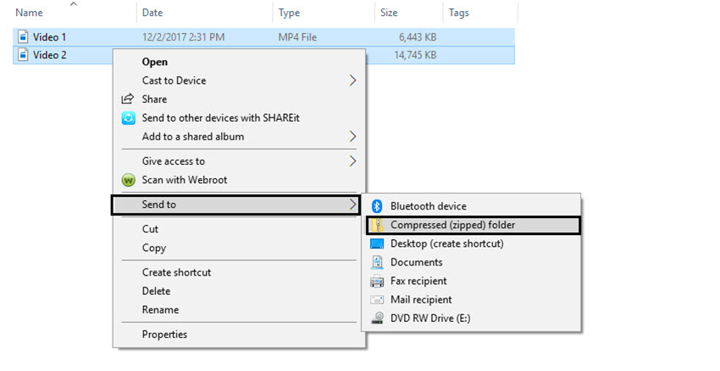Expand Add to a shared album arrow

(x=352, y=137)
